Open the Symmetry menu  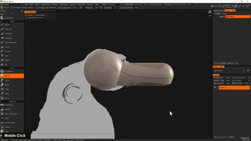pyautogui.click(x=45, y=4)
